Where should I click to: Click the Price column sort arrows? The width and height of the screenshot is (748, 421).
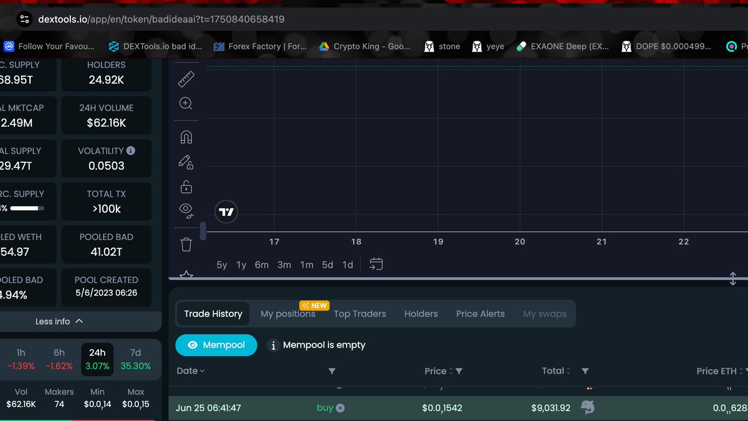(451, 371)
